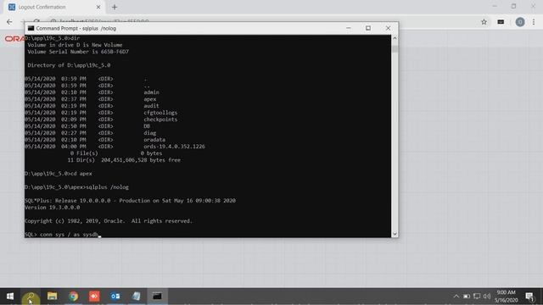Open the Chrome profile avatar

(520, 22)
